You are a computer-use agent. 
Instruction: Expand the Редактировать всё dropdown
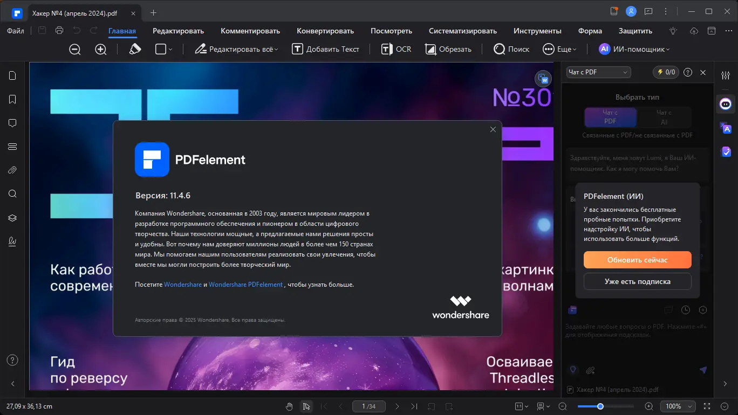[x=276, y=49]
